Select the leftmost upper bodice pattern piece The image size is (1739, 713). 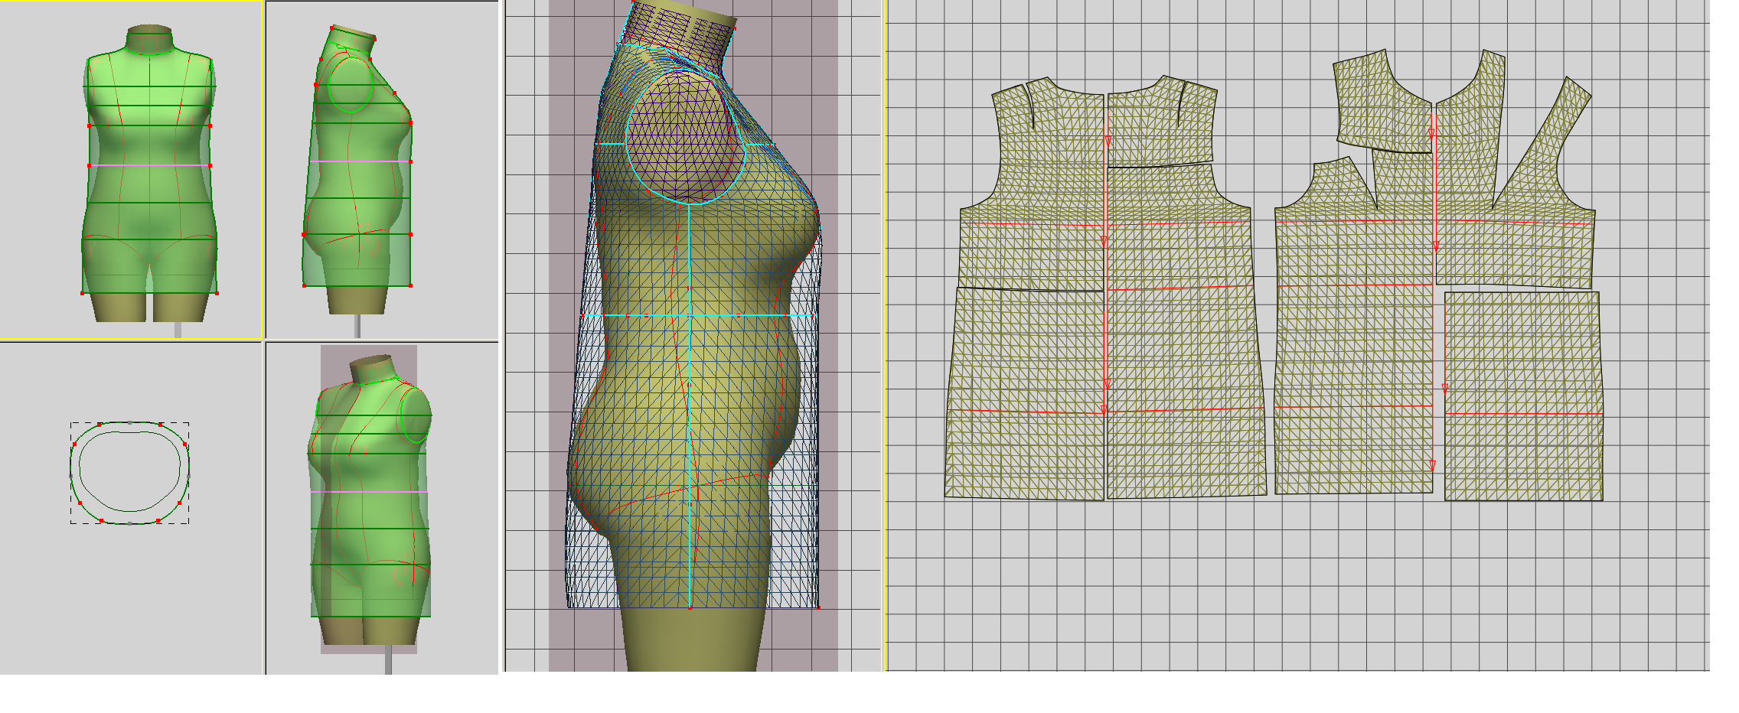point(1032,184)
